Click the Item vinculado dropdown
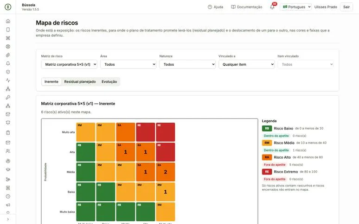 306,64
